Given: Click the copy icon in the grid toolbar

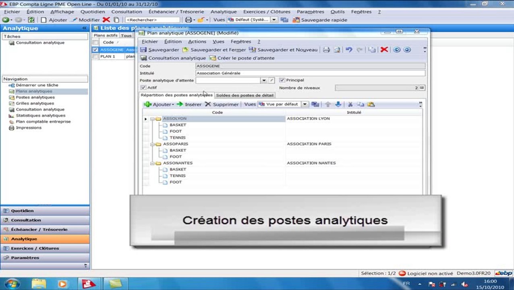Looking at the screenshot, I should point(361,104).
